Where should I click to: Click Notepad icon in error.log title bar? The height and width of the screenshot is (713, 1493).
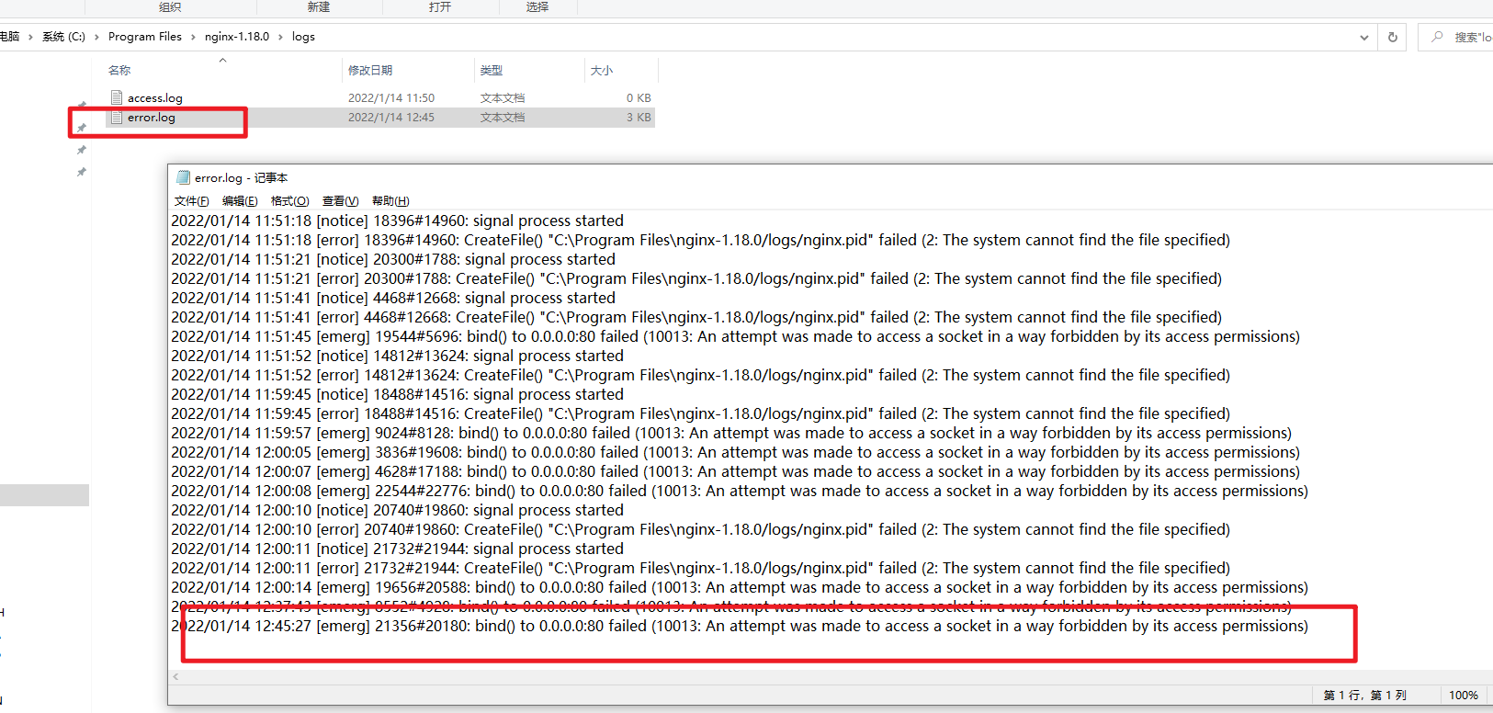tap(183, 177)
